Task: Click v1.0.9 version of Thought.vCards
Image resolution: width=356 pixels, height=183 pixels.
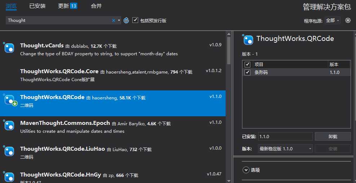Action: click(215, 45)
